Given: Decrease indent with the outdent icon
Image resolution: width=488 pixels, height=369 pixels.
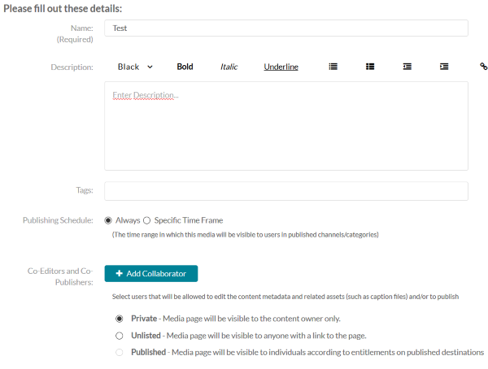Looking at the screenshot, I should tap(407, 67).
